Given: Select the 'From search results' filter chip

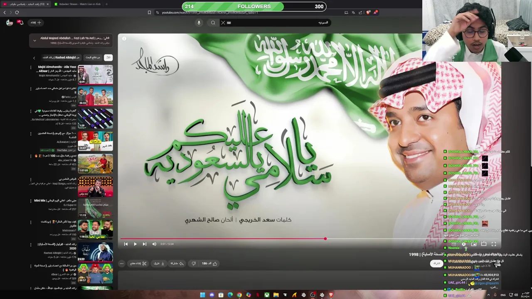Looking at the screenshot, I should [x=93, y=57].
